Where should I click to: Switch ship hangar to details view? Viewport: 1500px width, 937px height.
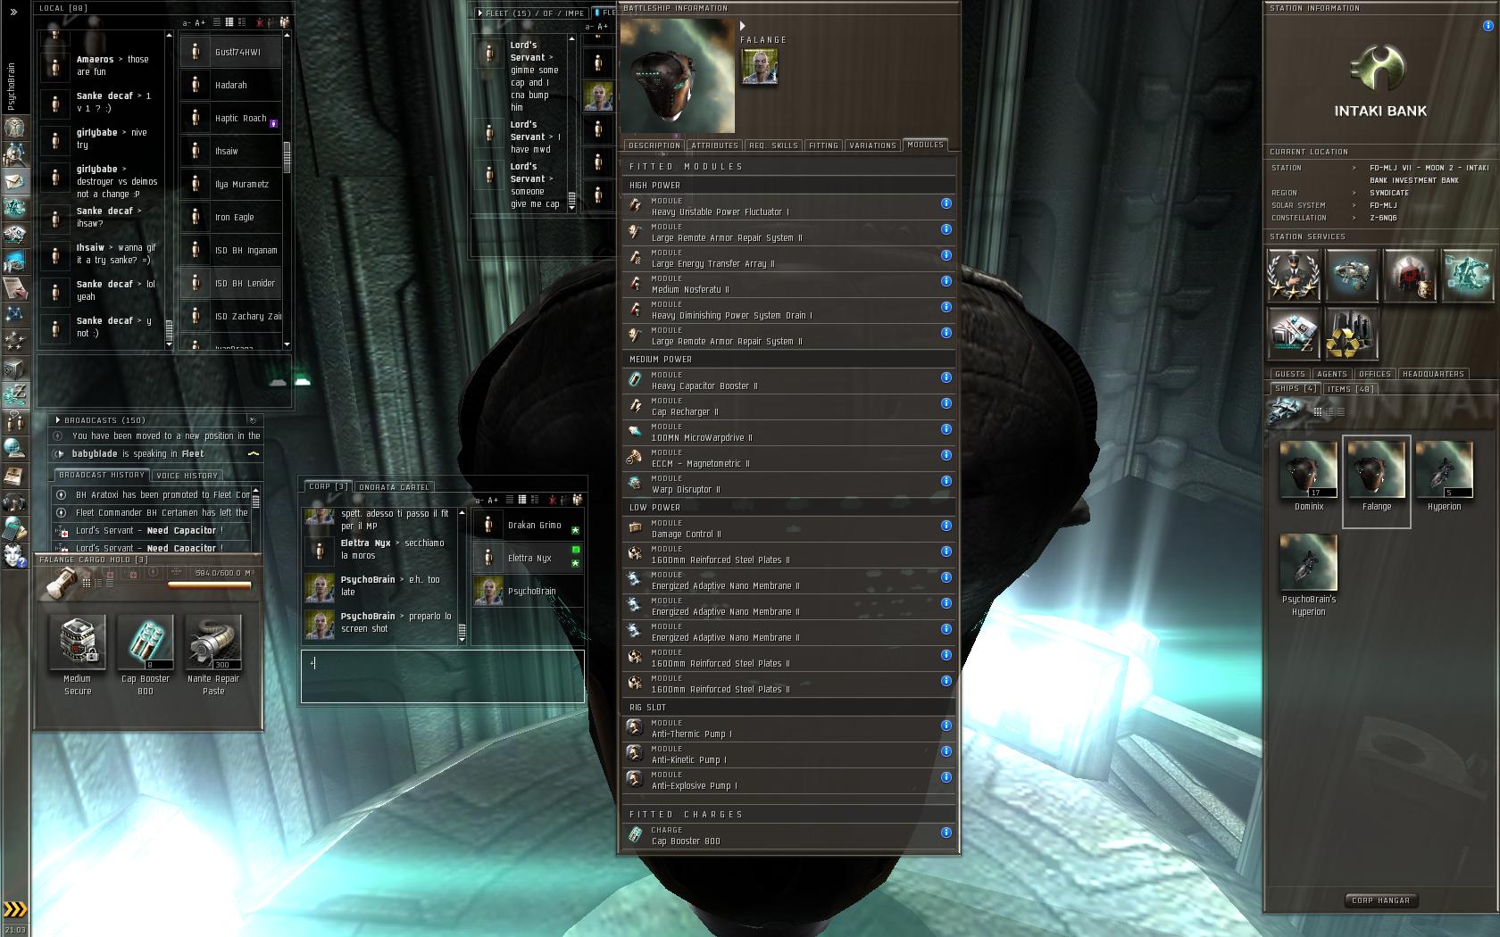click(x=1328, y=411)
